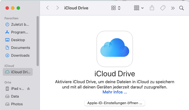Close the Finder window with red button
Screen dimensions: 189x110
tap(7, 8)
